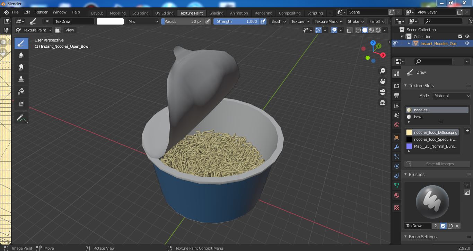Select the Mask tool
Viewport: 473px width, 251px height.
pyautogui.click(x=21, y=103)
